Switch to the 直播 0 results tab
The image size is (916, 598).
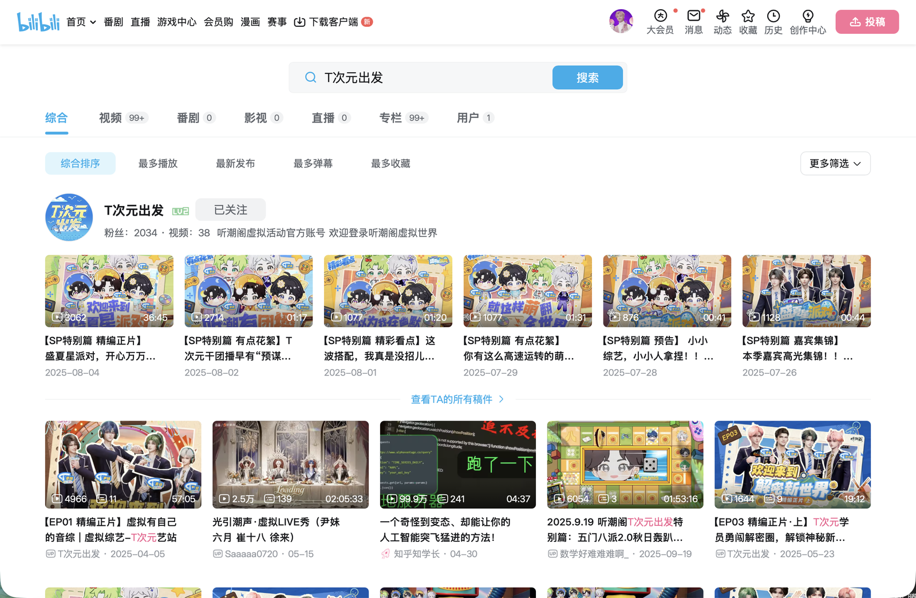pyautogui.click(x=331, y=118)
